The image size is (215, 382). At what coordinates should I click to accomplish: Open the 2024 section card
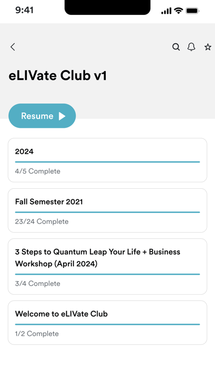[x=107, y=160]
